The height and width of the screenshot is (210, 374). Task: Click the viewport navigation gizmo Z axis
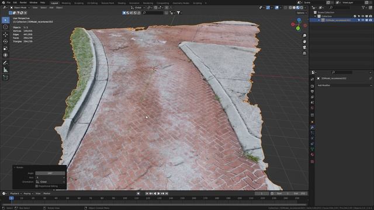pos(299,20)
